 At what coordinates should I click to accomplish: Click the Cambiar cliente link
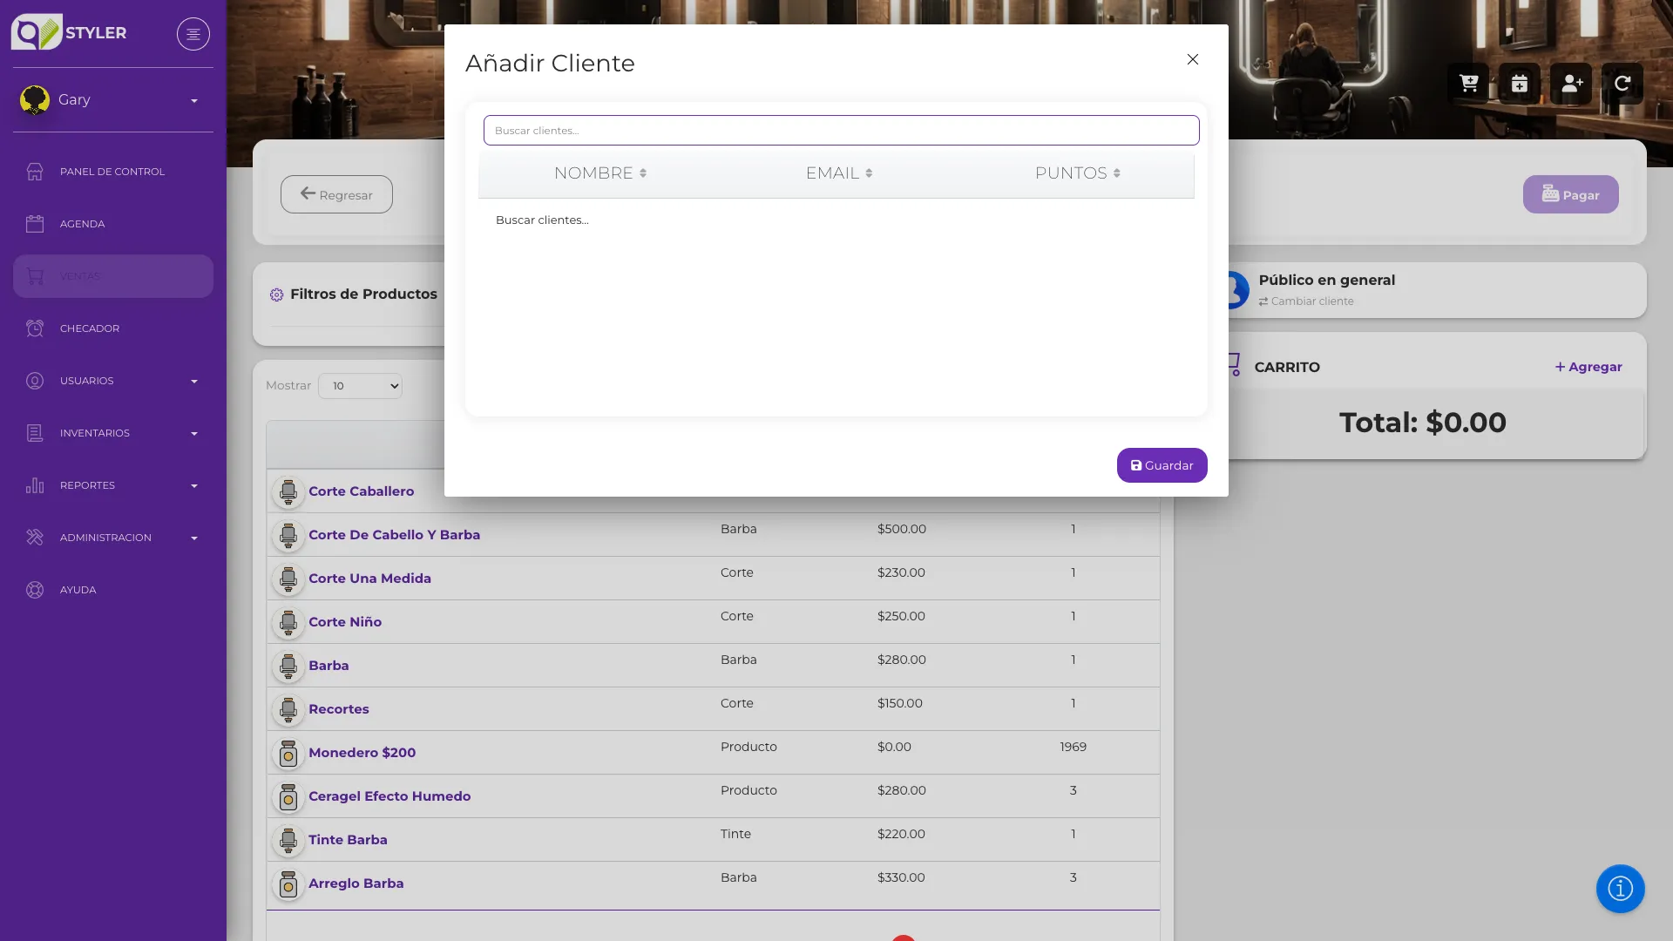coord(1306,301)
